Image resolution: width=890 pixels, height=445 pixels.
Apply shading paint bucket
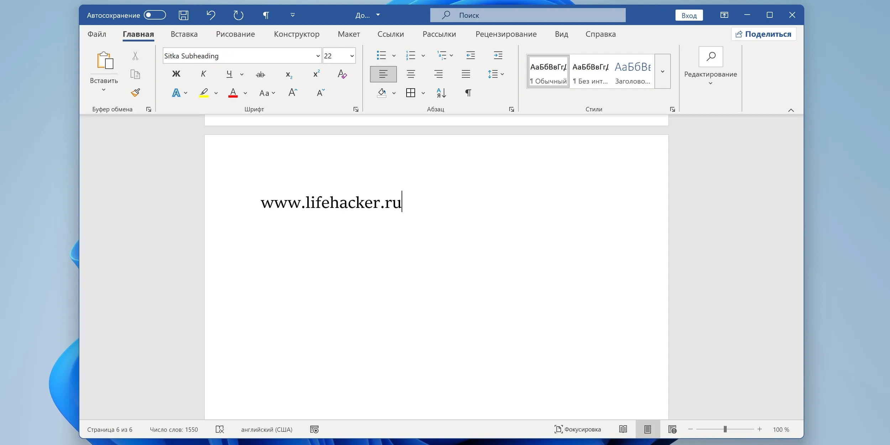point(382,93)
